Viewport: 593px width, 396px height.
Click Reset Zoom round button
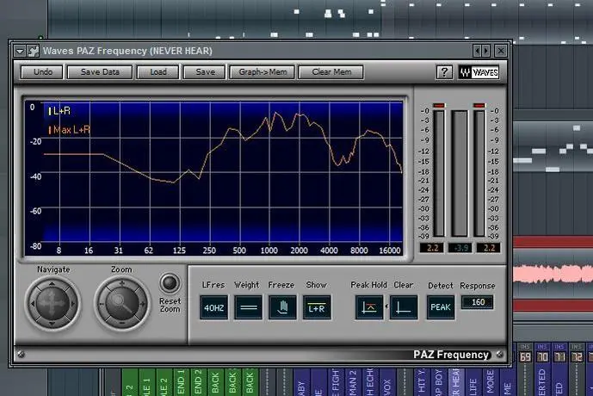tap(169, 283)
